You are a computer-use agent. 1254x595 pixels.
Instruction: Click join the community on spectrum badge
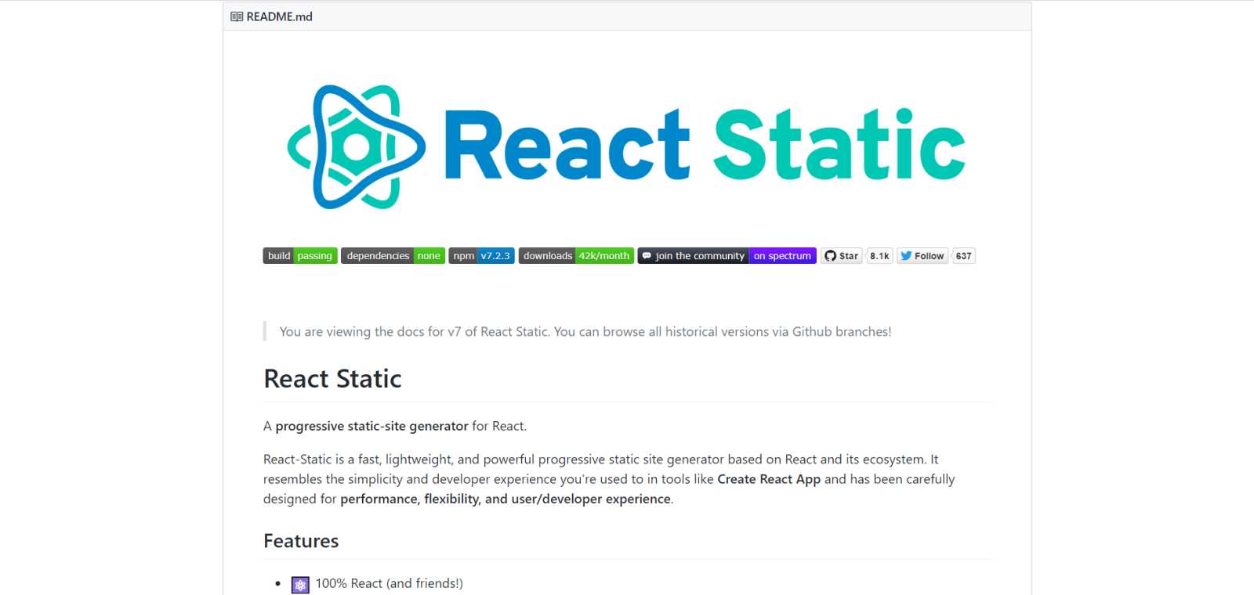[727, 256]
